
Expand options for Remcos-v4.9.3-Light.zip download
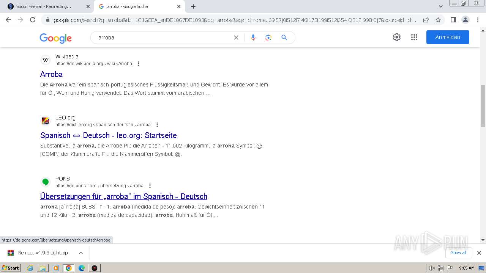pyautogui.click(x=81, y=253)
